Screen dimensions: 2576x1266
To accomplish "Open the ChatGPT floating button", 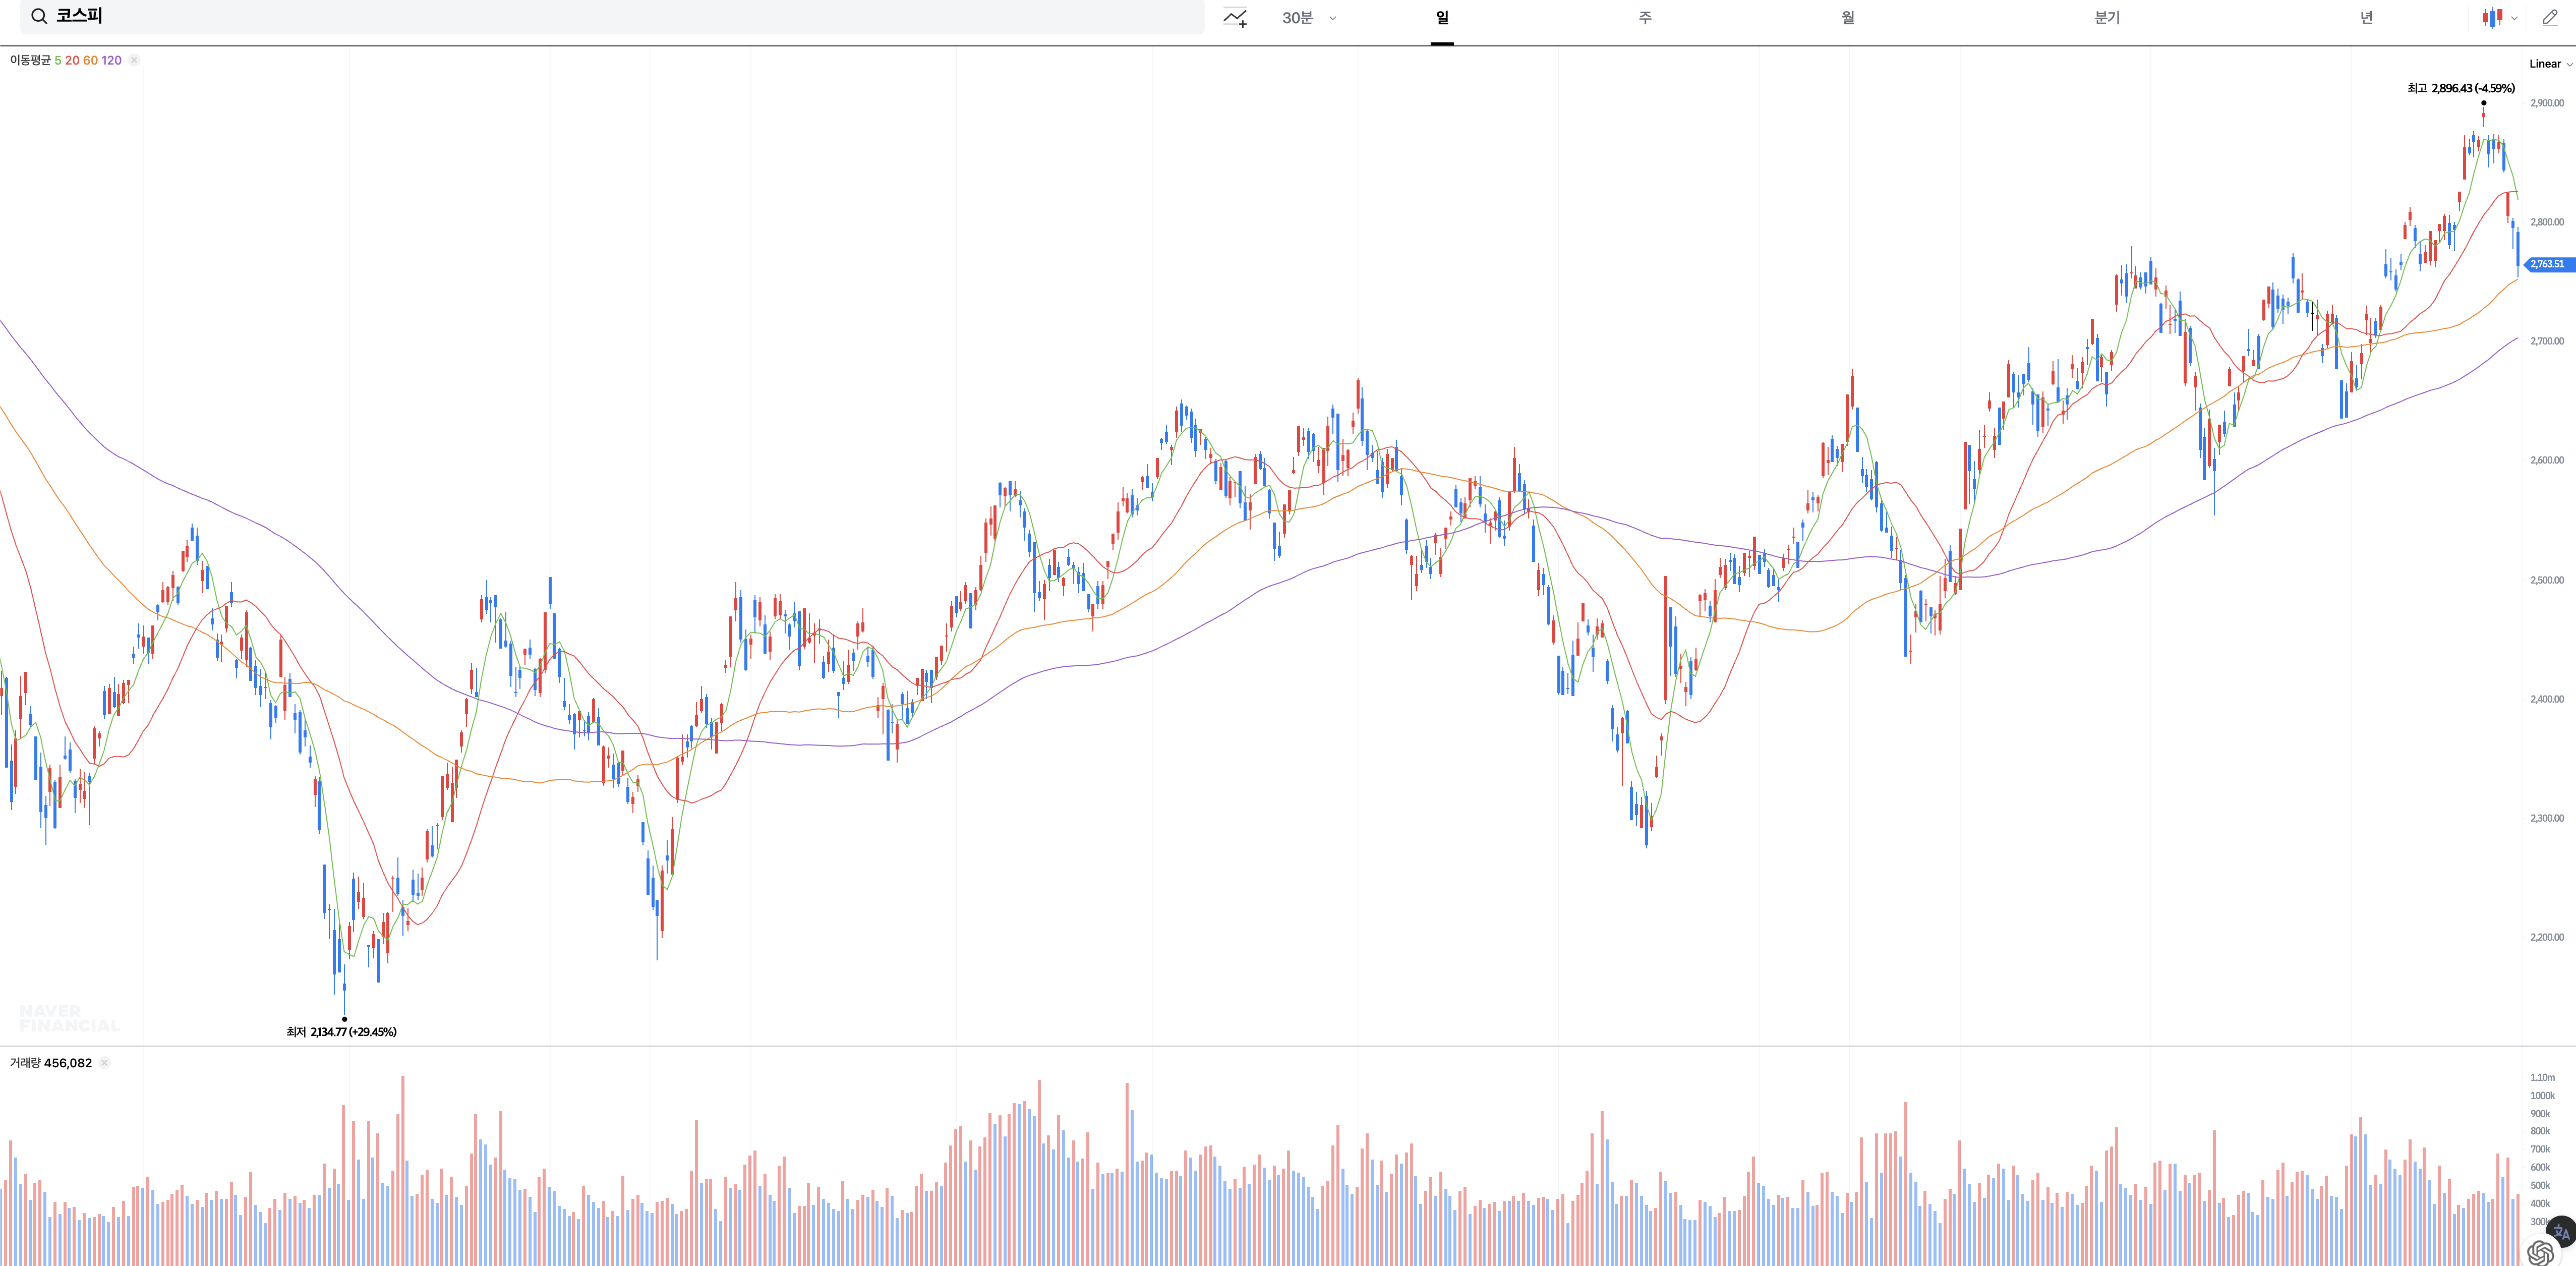I will [x=2540, y=1252].
